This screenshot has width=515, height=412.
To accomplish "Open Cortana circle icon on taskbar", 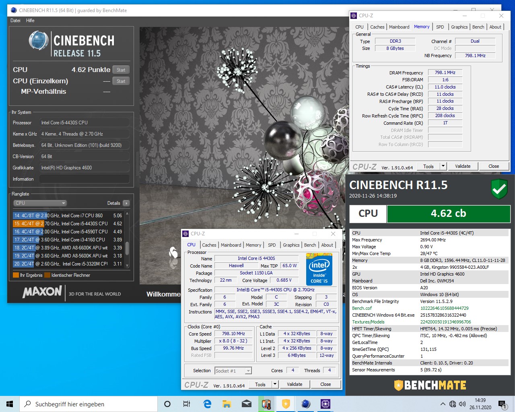I will (167, 404).
